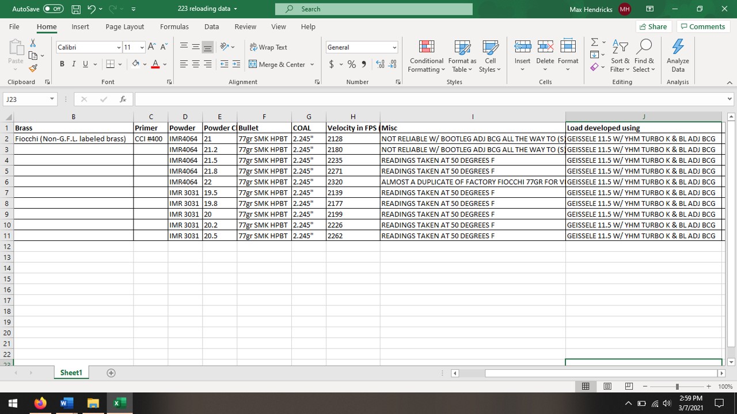The width and height of the screenshot is (737, 414).
Task: Open the Comments button
Action: [703, 26]
